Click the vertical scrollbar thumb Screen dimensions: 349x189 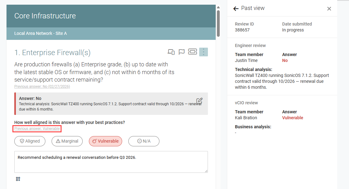(218, 23)
